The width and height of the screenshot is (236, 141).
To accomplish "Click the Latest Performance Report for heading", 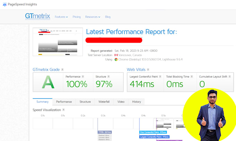I will (132, 32).
